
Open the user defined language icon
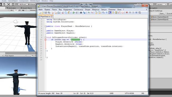pyautogui.click(x=113, y=13)
